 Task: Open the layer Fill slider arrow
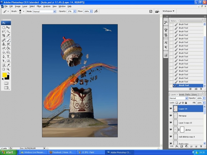[204, 103]
